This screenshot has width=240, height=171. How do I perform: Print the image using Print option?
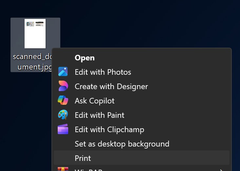[83, 158]
